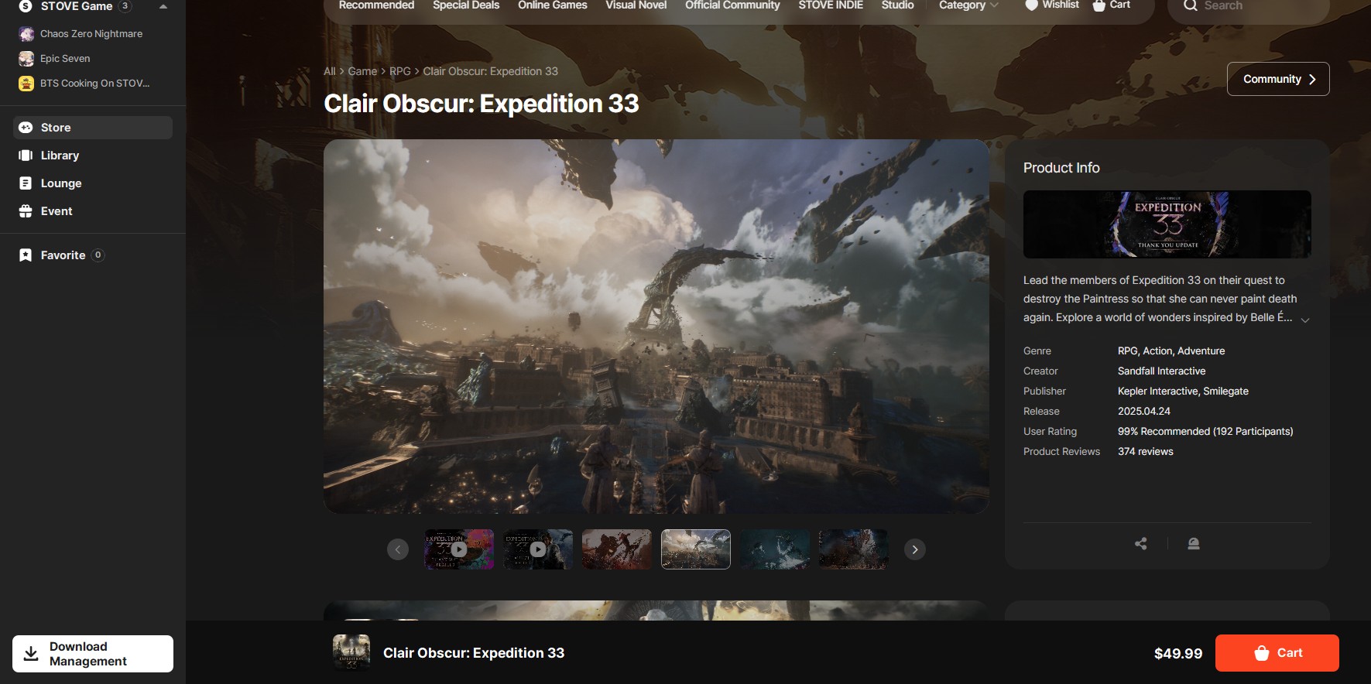Click the Expedition 33 Thank You Update banner
The width and height of the screenshot is (1371, 684).
1167,224
